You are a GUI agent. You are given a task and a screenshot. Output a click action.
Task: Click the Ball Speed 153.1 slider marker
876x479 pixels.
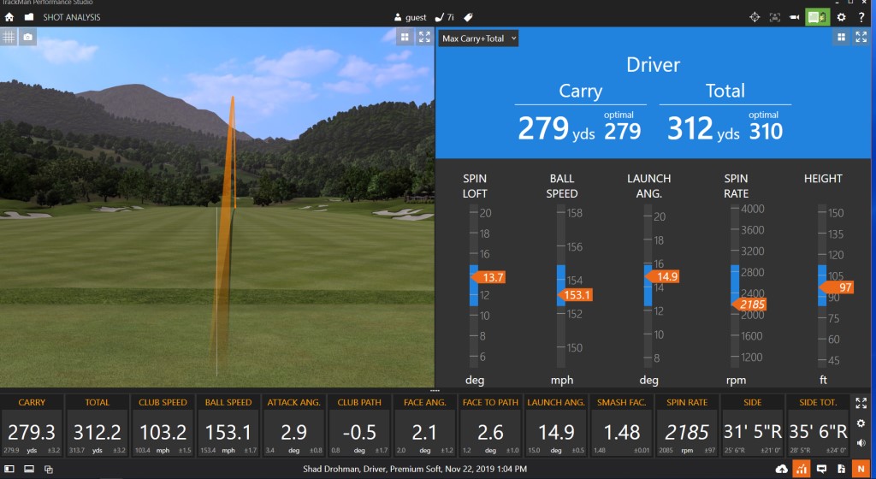point(576,295)
